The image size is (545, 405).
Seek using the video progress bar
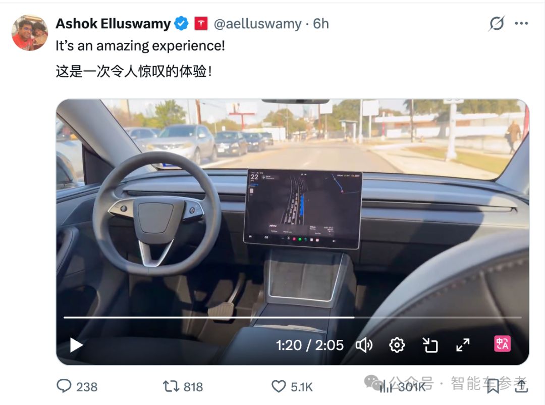click(292, 317)
